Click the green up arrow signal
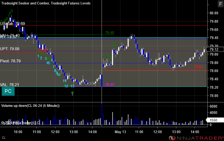Screen dimensions: 224x141 point(72,93)
